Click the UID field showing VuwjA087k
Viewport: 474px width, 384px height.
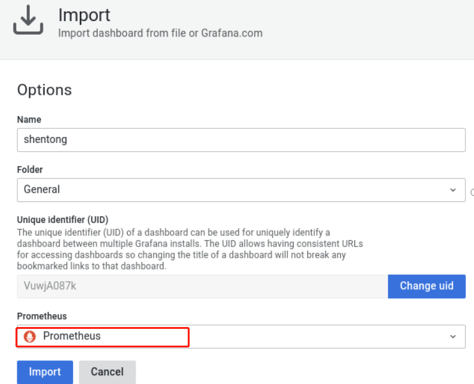coord(202,286)
